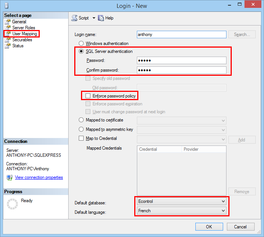
Task: Click the Help icon in toolbar
Action: click(x=101, y=18)
